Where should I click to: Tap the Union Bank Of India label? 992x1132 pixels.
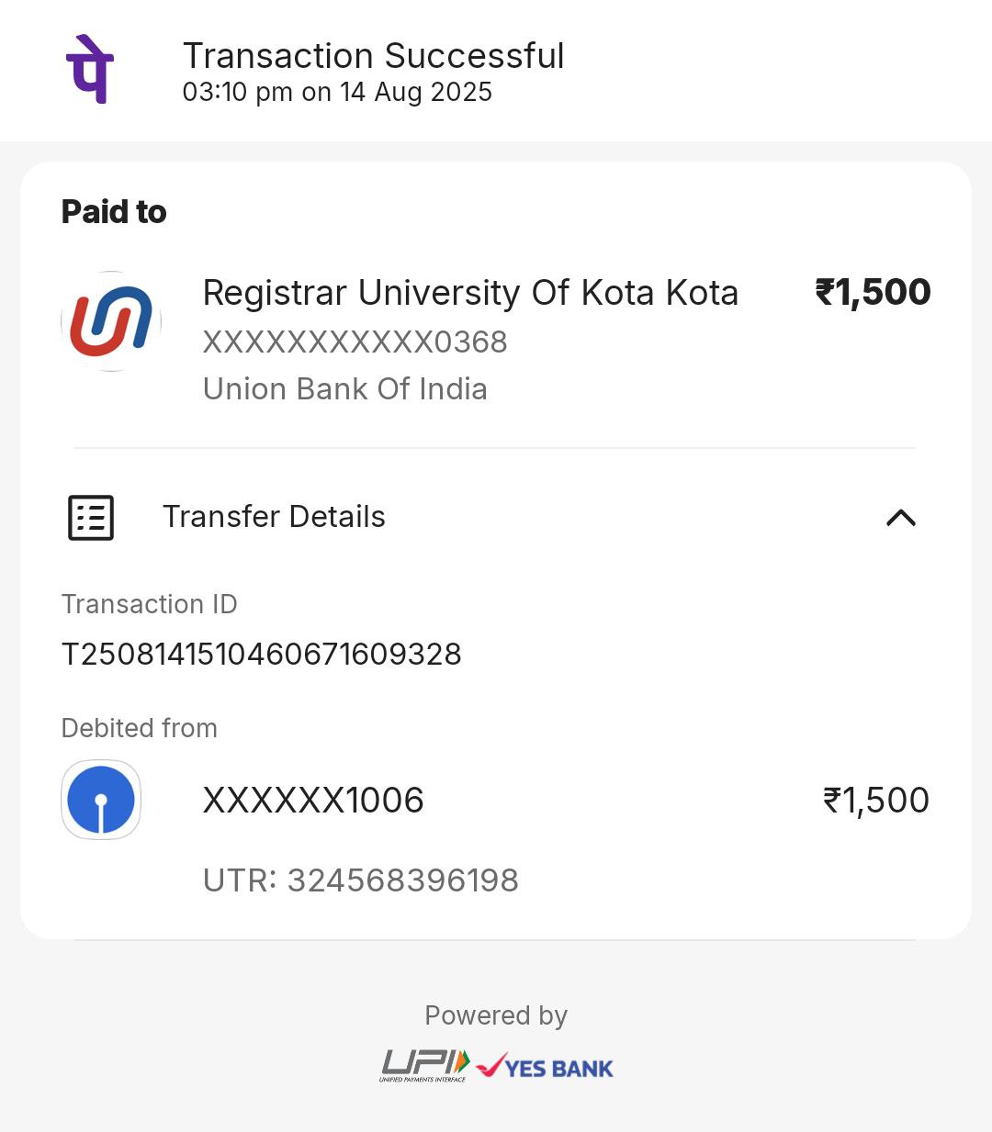(344, 389)
